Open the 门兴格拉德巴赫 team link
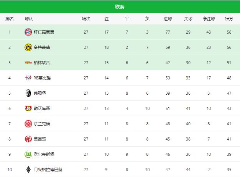 (46, 170)
